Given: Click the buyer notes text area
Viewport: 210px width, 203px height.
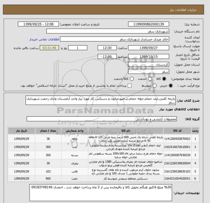Looking at the screenshot, I should 101,193.
